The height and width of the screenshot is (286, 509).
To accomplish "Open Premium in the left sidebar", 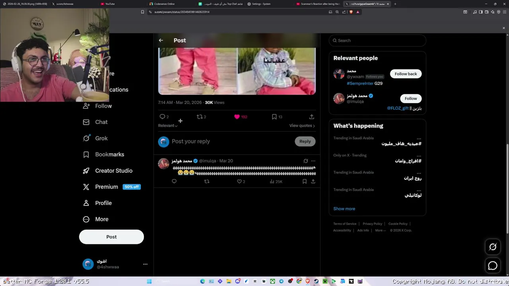I will [x=101, y=187].
